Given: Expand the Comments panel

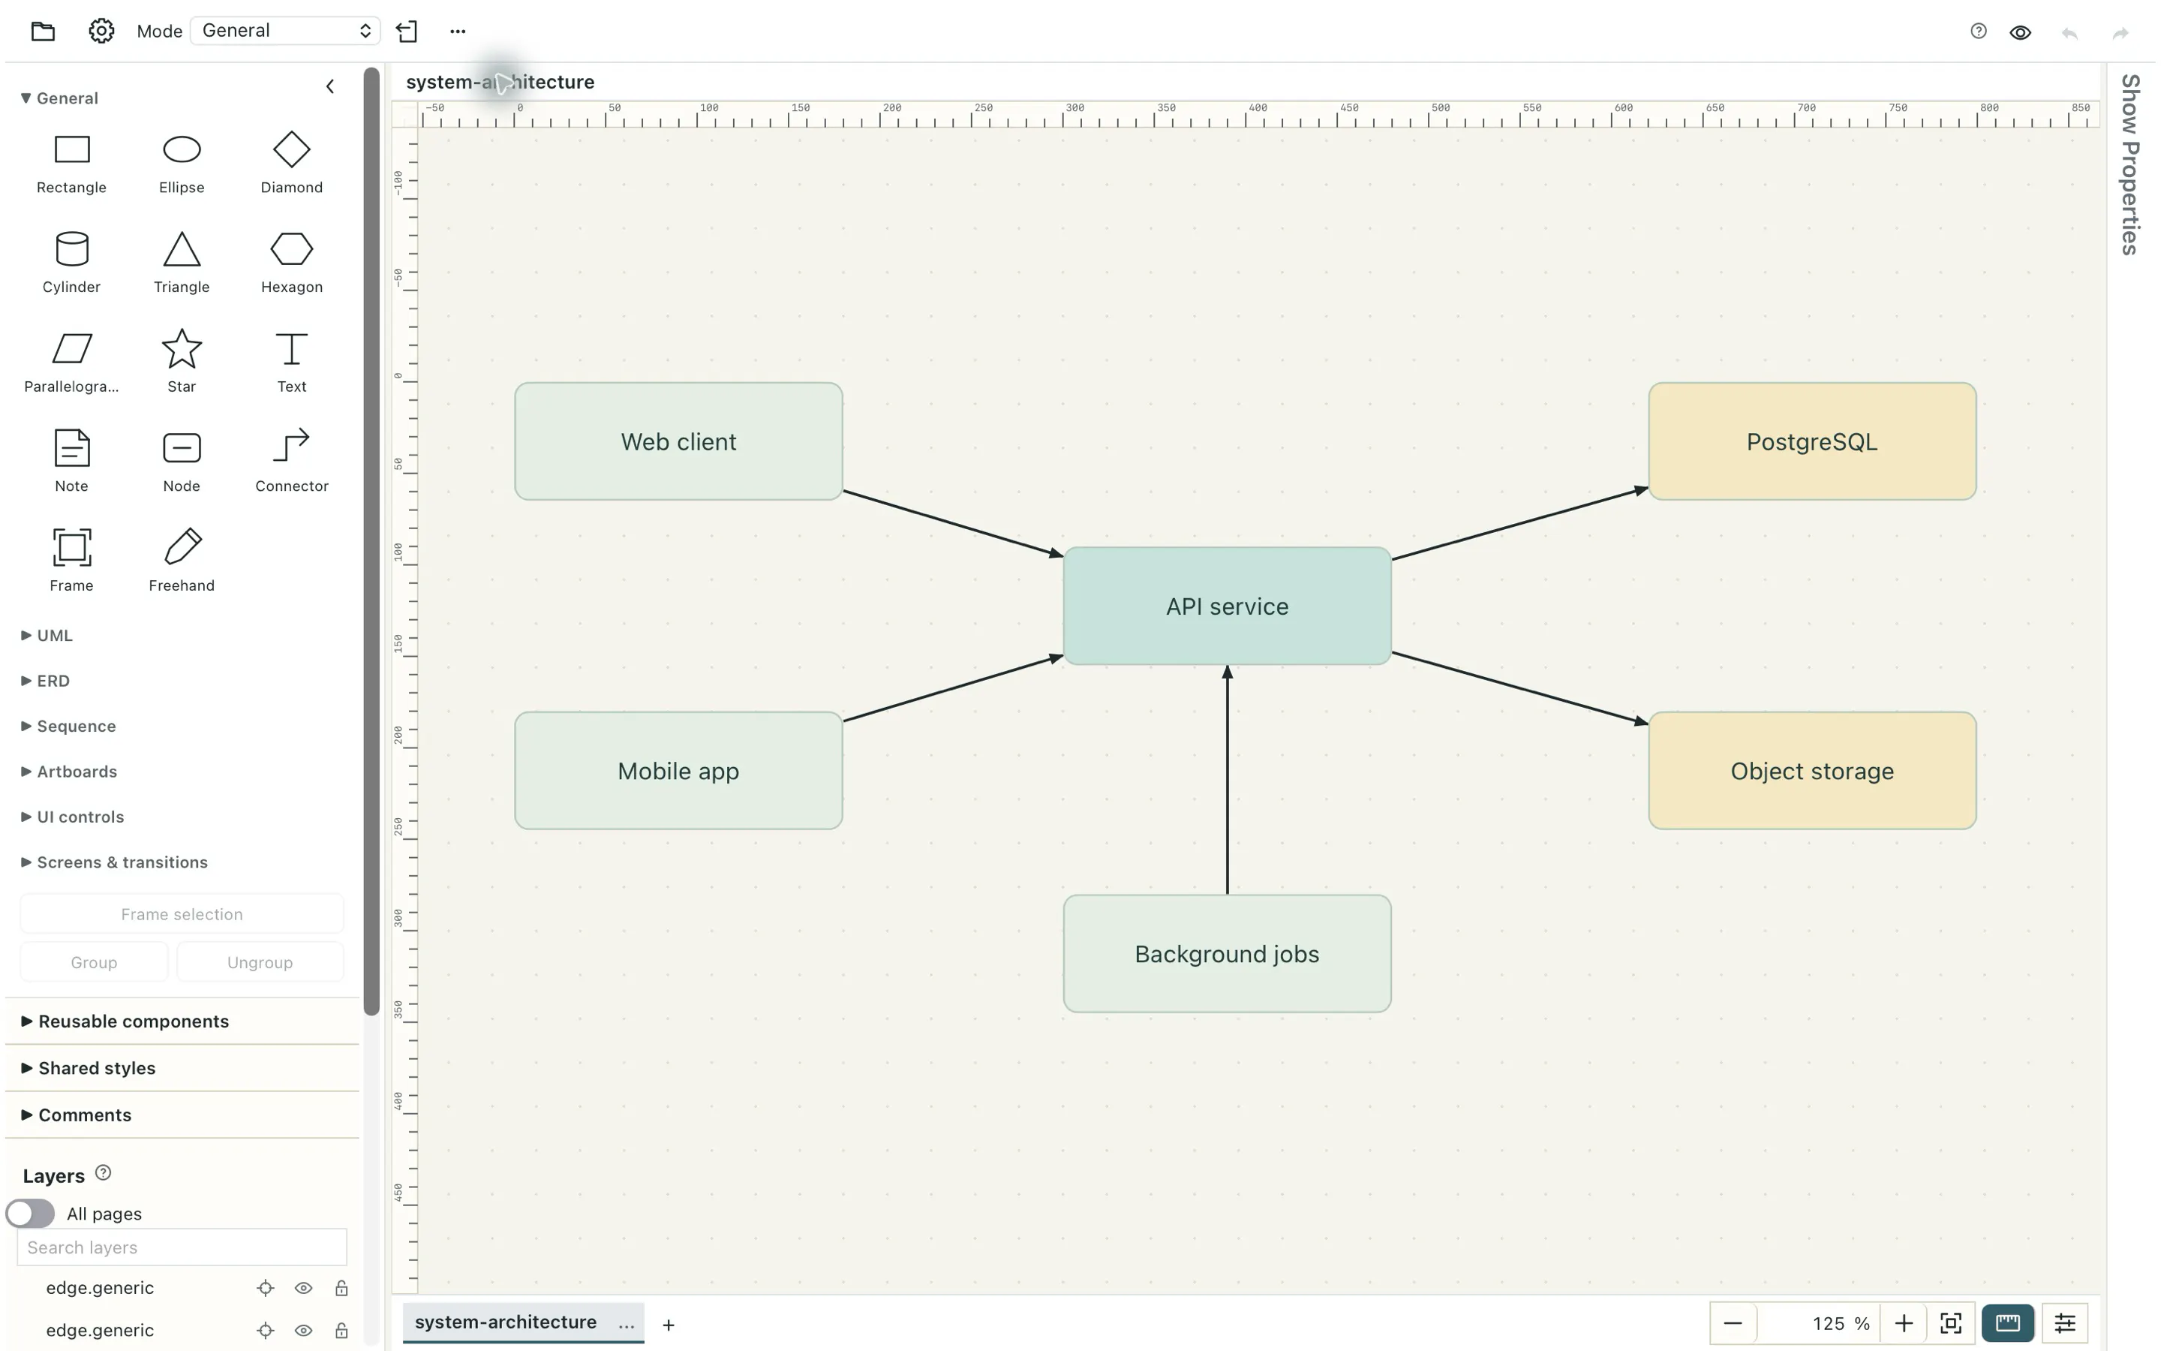Looking at the screenshot, I should pos(182,1115).
